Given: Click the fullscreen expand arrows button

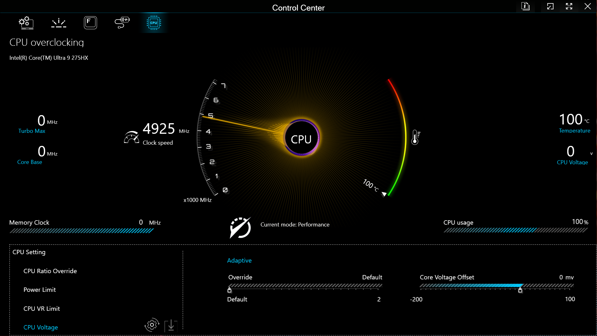Looking at the screenshot, I should pyautogui.click(x=569, y=6).
